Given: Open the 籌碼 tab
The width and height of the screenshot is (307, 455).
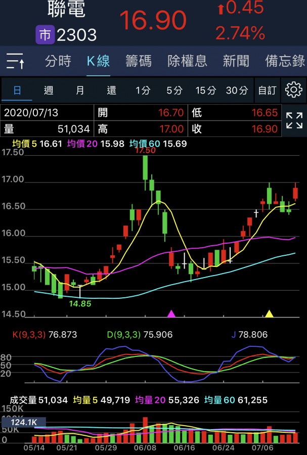Looking at the screenshot, I should [138, 62].
